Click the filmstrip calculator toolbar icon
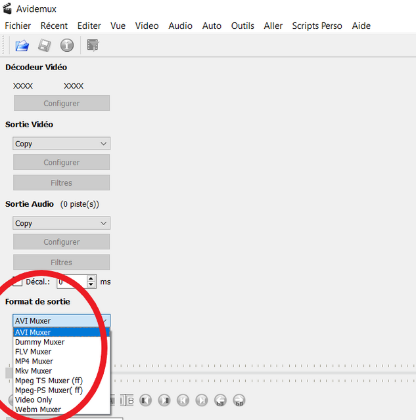This screenshot has width=416, height=420. (x=93, y=45)
